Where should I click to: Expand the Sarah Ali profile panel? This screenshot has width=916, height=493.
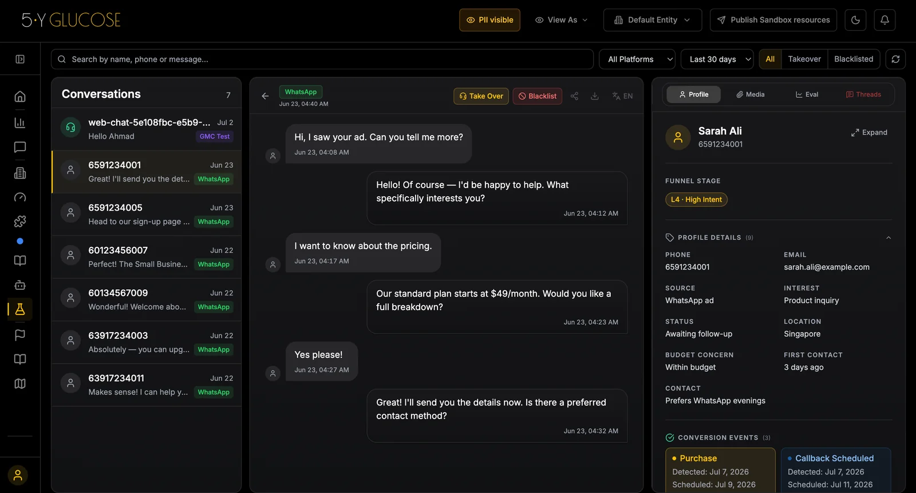pos(869,132)
